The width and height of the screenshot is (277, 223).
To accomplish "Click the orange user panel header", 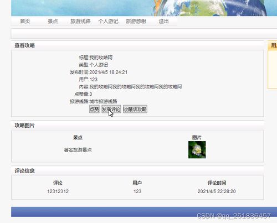I will (273, 45).
